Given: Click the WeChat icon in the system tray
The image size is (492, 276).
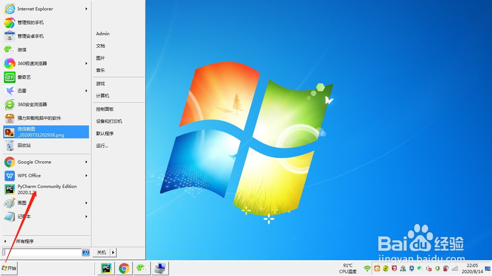Looking at the screenshot, I should [x=420, y=268].
